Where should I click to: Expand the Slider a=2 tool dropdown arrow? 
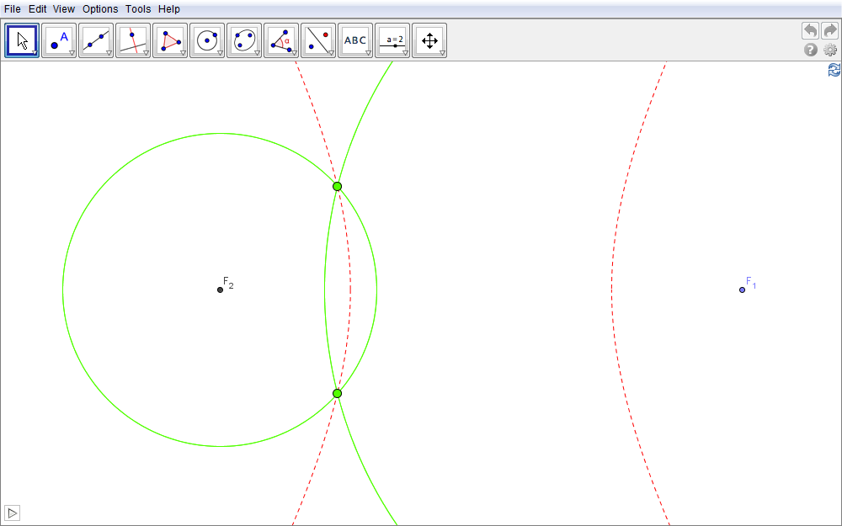405,53
